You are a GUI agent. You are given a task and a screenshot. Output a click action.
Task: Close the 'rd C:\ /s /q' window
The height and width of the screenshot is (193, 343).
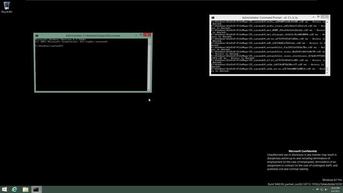tap(325, 17)
